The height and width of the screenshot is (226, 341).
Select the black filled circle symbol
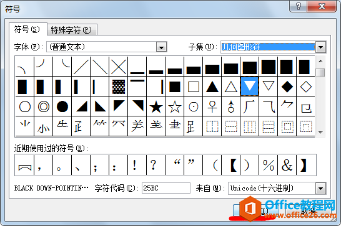[62, 106]
